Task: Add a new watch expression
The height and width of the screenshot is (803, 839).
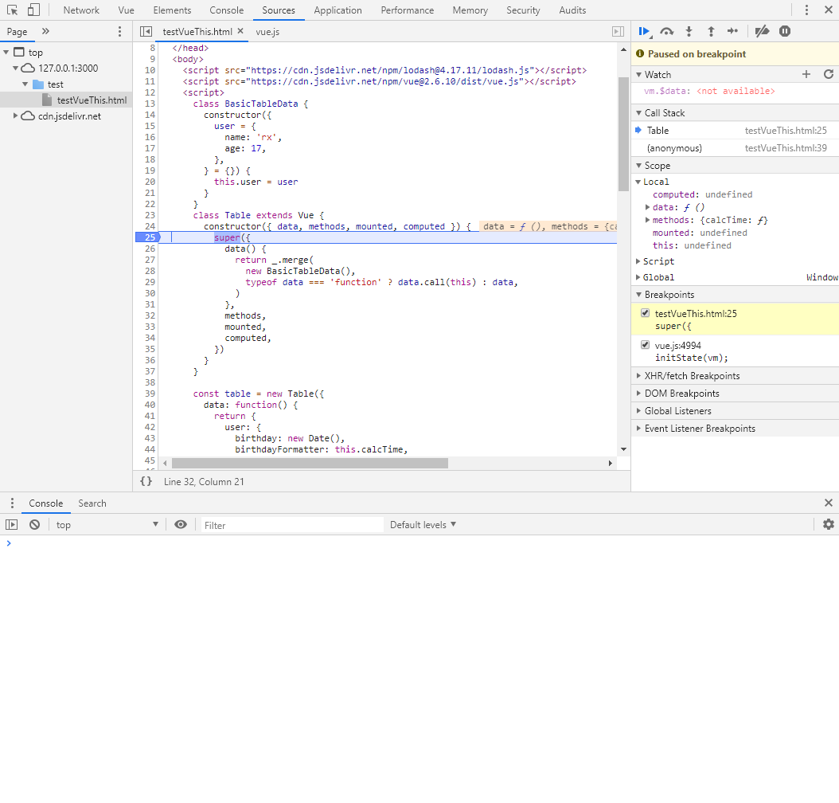Action: (806, 74)
